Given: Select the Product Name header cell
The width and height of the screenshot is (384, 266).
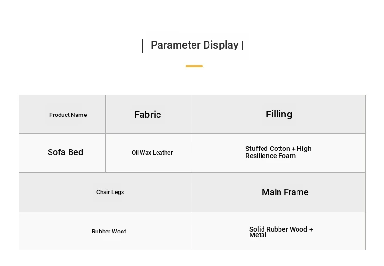Looking at the screenshot, I should (62, 115).
